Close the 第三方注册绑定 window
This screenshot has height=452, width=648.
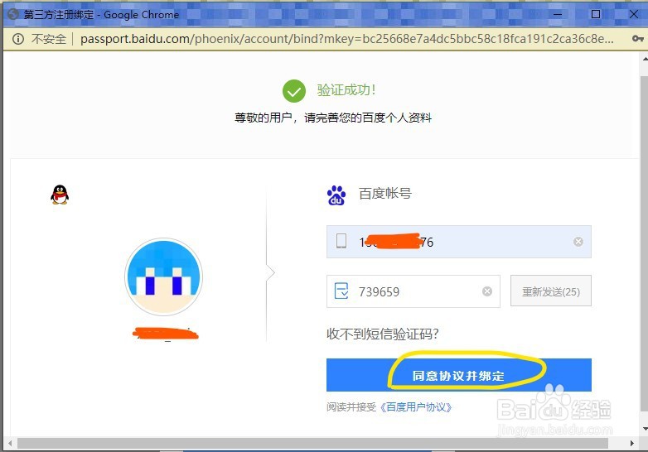(633, 14)
